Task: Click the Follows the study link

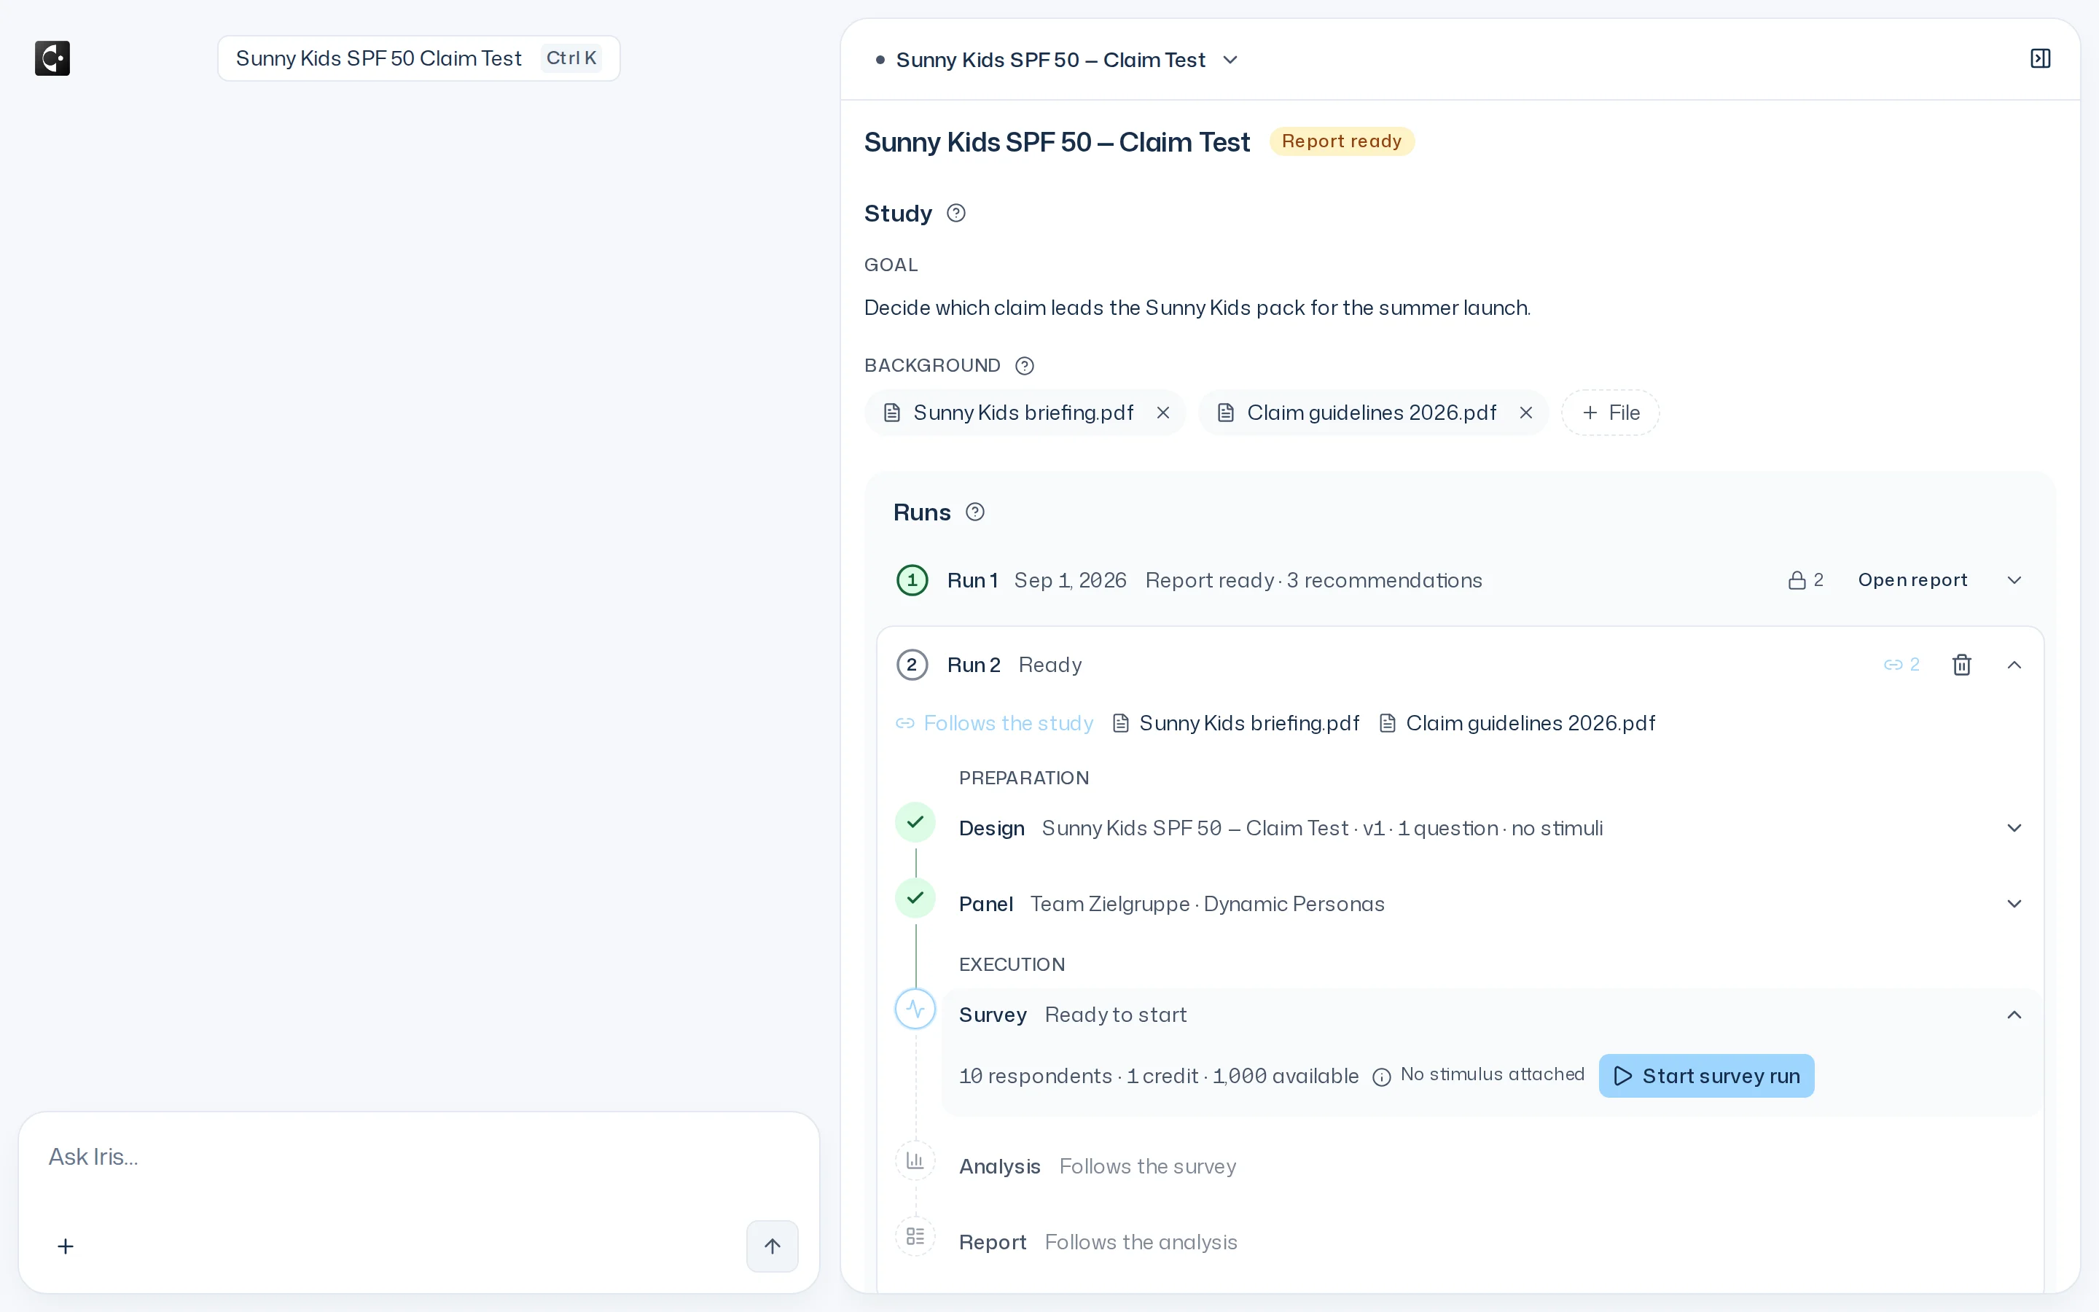Action: pos(995,723)
